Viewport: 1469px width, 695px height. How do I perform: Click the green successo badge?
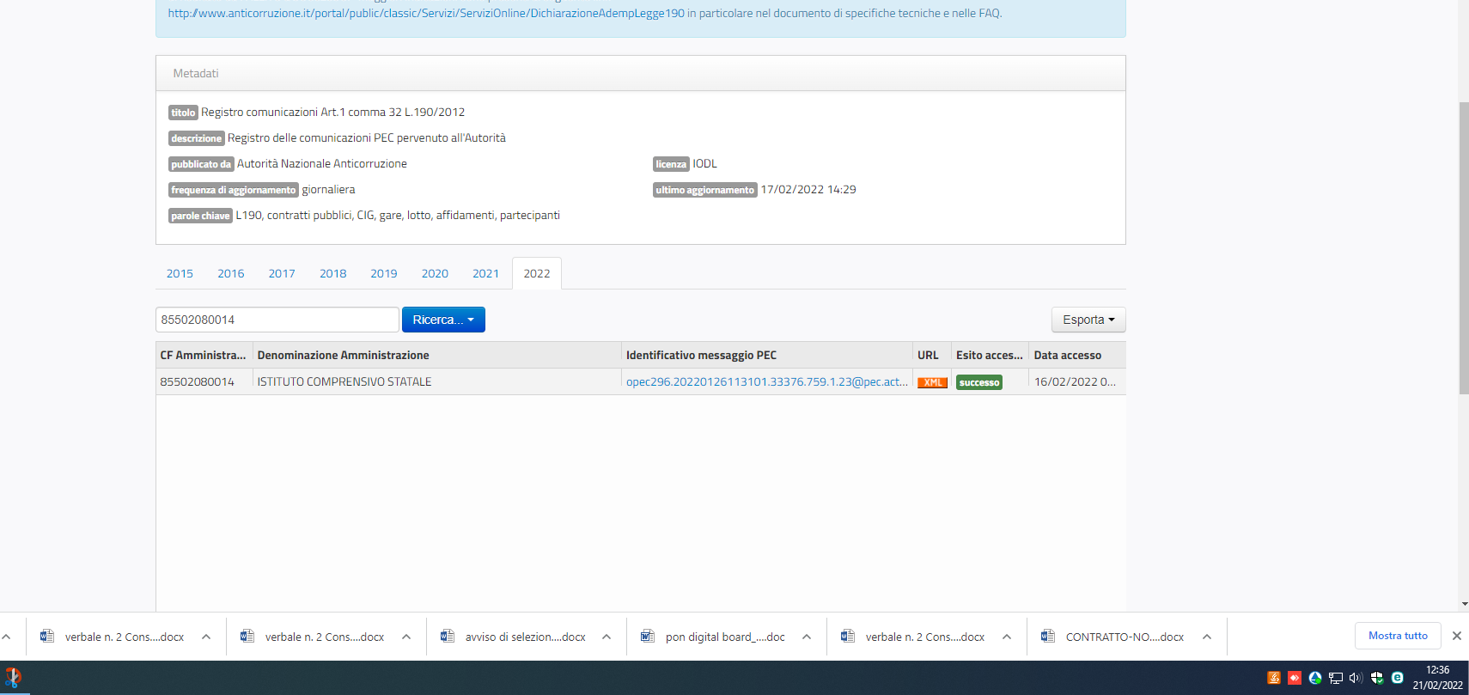(x=979, y=382)
